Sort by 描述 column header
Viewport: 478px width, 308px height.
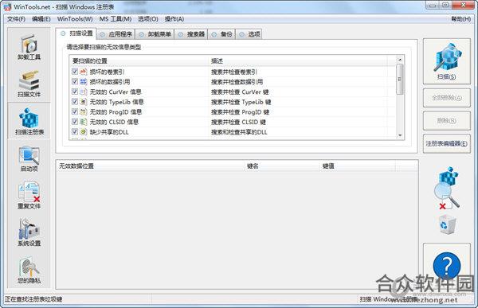click(x=299, y=61)
